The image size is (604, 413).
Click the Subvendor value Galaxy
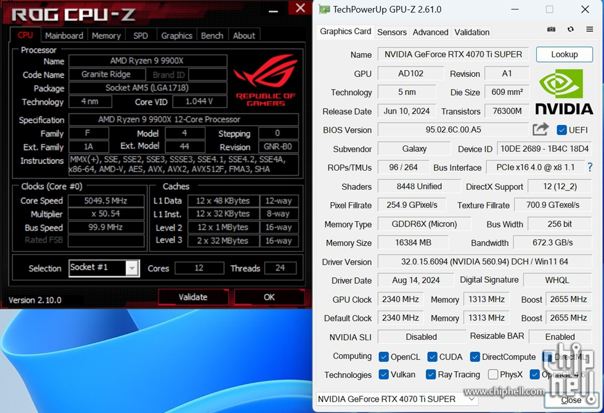[414, 149]
